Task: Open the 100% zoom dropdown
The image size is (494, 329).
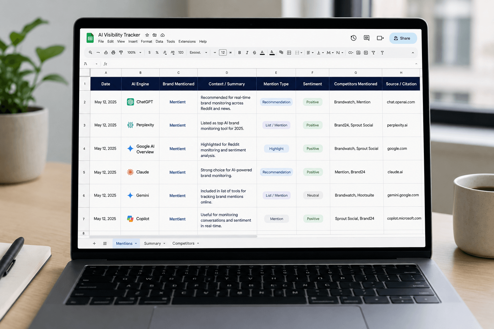Action: point(134,52)
